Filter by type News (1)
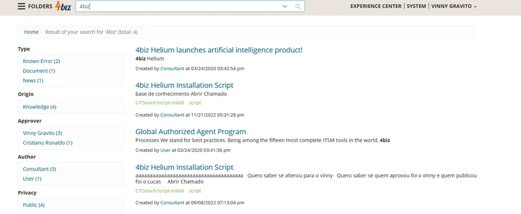This screenshot has width=521, height=214. 33,80
